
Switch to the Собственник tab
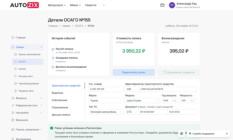coord(59,100)
